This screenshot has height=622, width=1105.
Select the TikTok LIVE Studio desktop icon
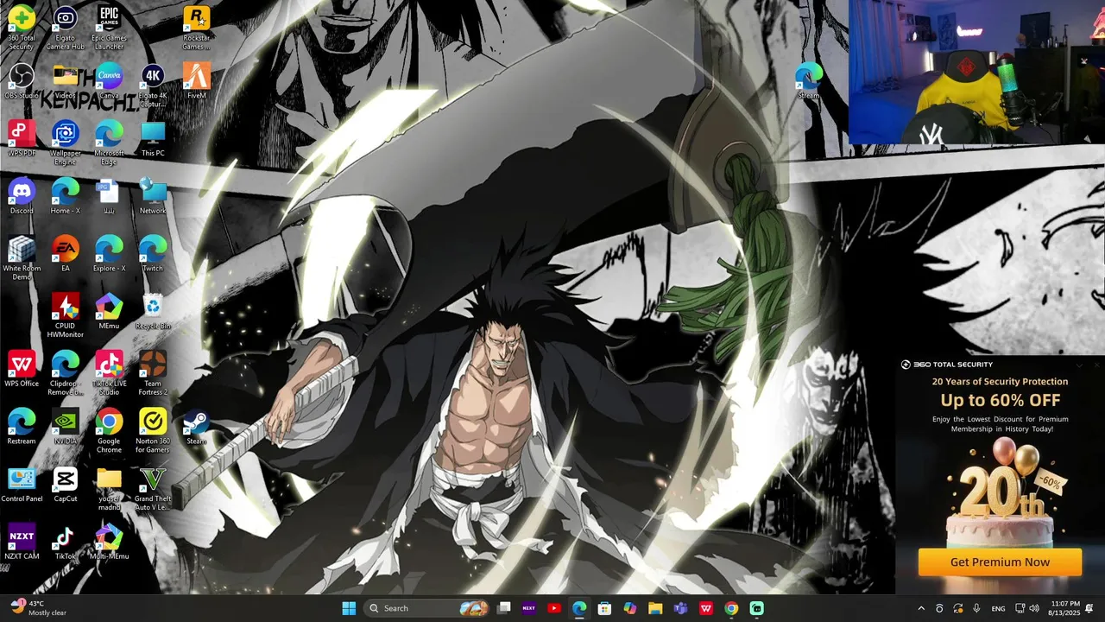point(109,373)
